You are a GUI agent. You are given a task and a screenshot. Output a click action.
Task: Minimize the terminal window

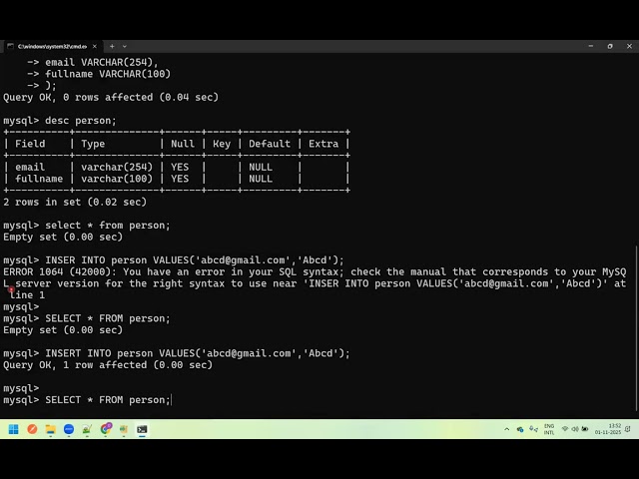tap(591, 47)
